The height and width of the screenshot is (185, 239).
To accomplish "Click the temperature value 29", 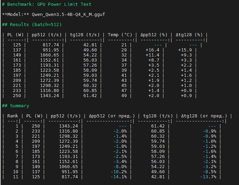I will click(124, 50).
